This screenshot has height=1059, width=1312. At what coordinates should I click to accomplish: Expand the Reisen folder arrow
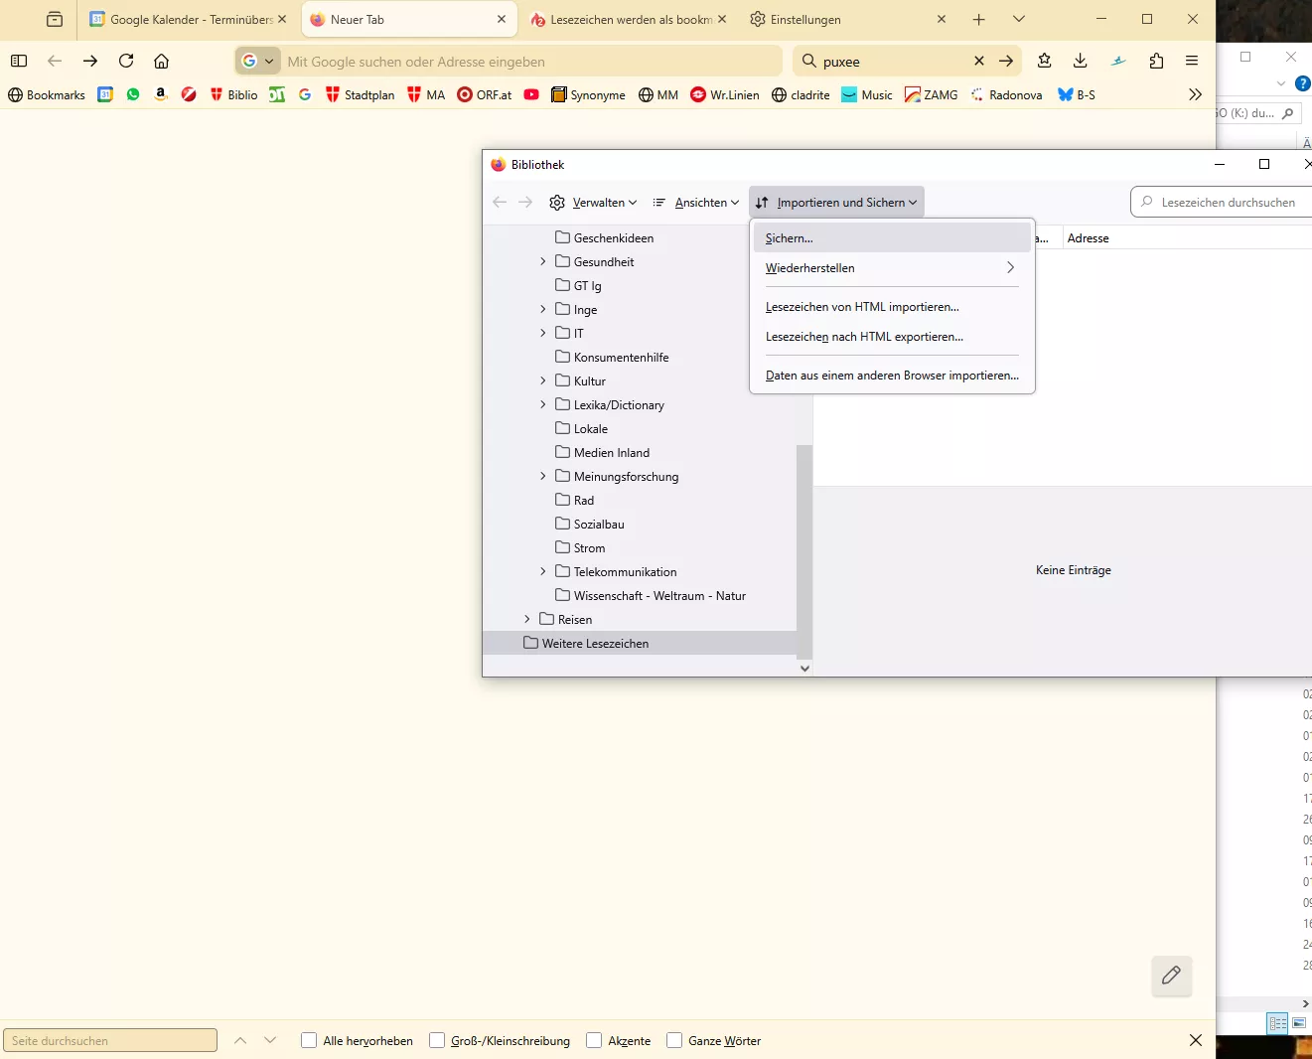527,620
